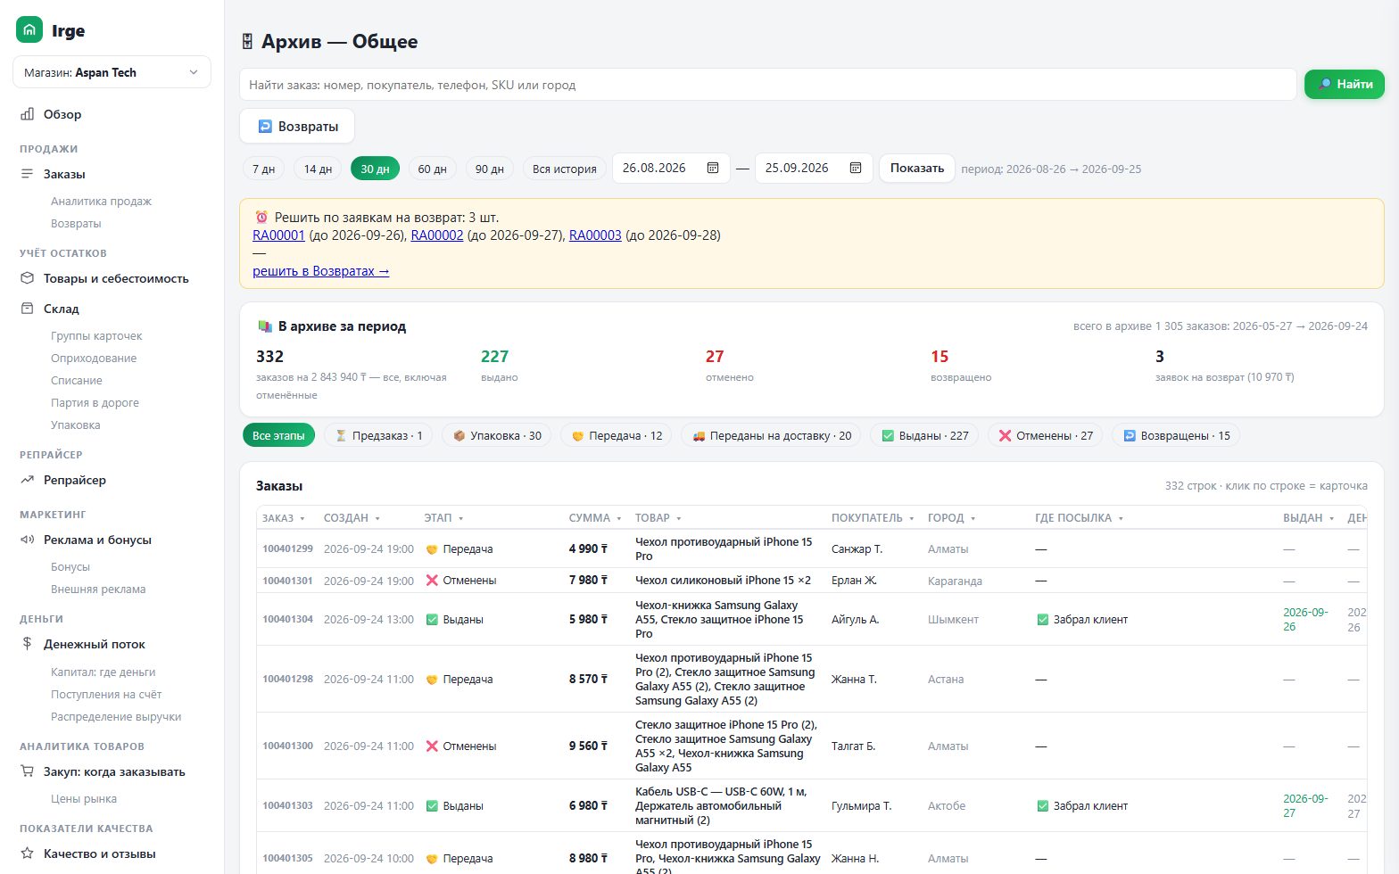This screenshot has height=874, width=1399.
Task: Open the ГДЕ ПОСЫЛКА column header arrow
Action: click(1121, 518)
